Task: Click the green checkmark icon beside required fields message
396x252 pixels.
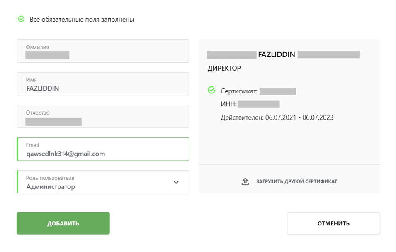Action: click(21, 19)
